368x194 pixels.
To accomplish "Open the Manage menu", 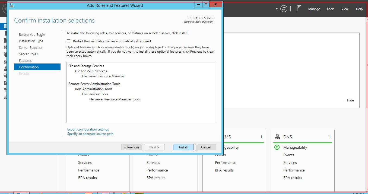I will point(314,9).
